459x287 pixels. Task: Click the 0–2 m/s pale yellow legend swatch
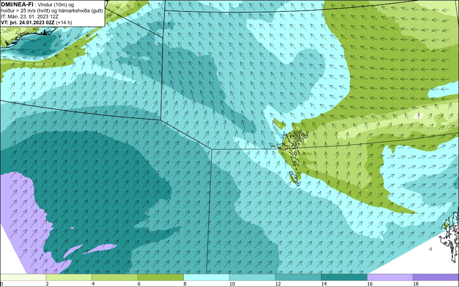[x=23, y=277]
